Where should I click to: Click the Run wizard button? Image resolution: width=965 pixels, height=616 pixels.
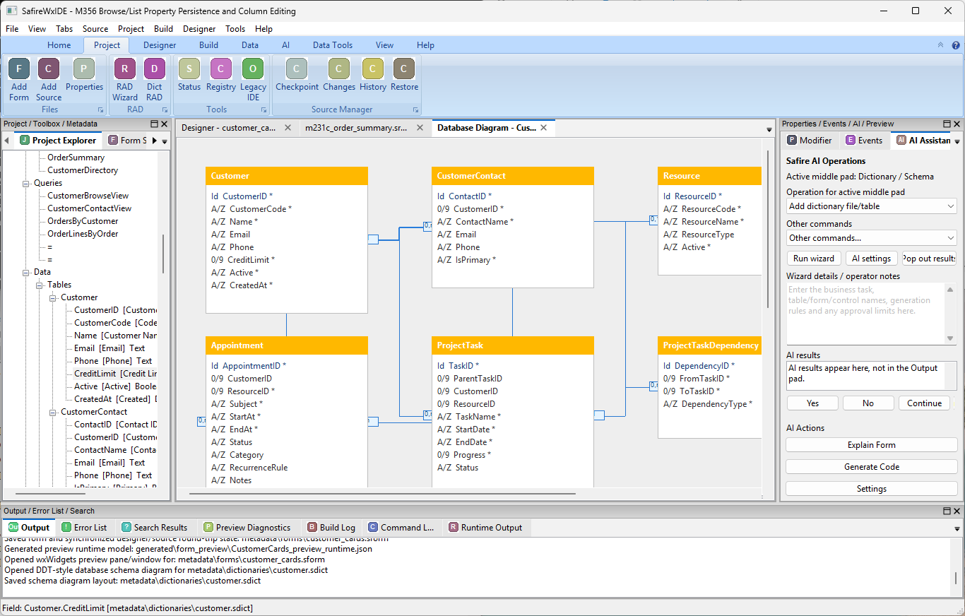pos(814,259)
